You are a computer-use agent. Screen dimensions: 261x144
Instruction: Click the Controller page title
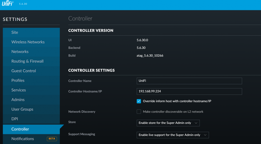click(80, 19)
